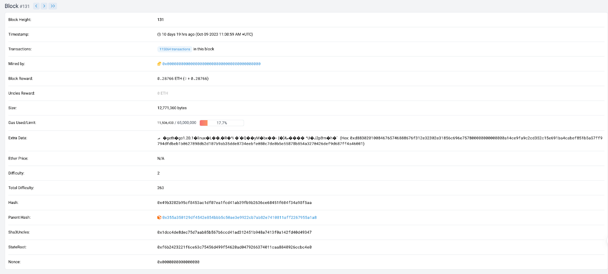Click the Total Difficulty value 263
The height and width of the screenshot is (274, 608).
[161, 188]
